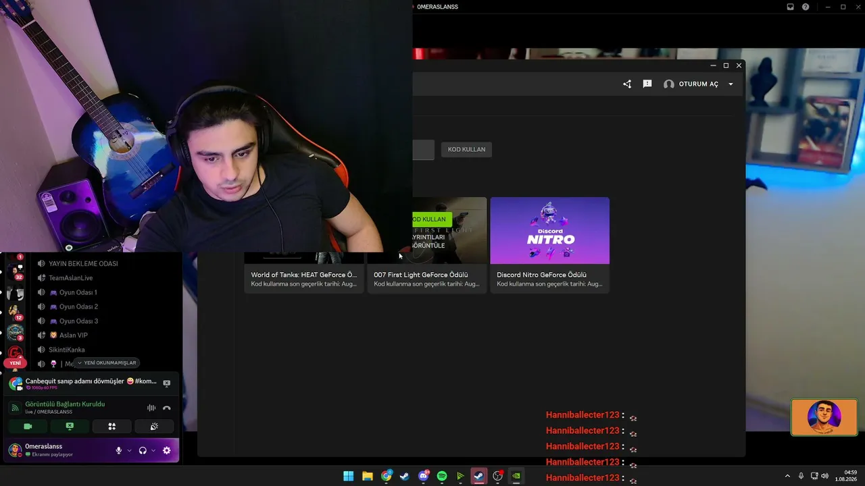
Task: Open the Chrome stream activity icon
Action: (x=16, y=384)
